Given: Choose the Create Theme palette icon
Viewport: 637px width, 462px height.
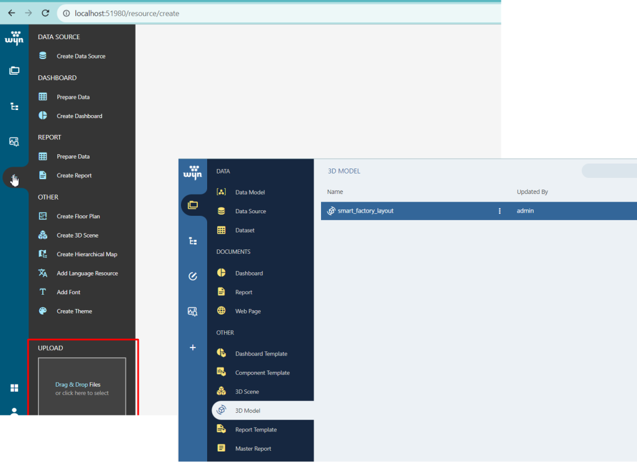Looking at the screenshot, I should pyautogui.click(x=43, y=311).
